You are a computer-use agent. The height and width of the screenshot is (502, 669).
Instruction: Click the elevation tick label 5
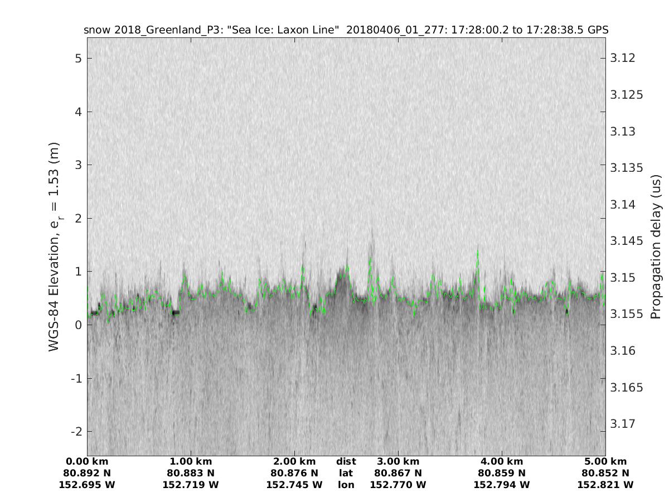pyautogui.click(x=79, y=58)
